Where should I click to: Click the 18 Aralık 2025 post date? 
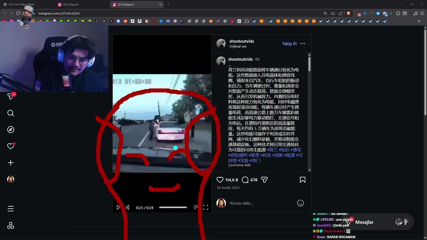pos(228,188)
